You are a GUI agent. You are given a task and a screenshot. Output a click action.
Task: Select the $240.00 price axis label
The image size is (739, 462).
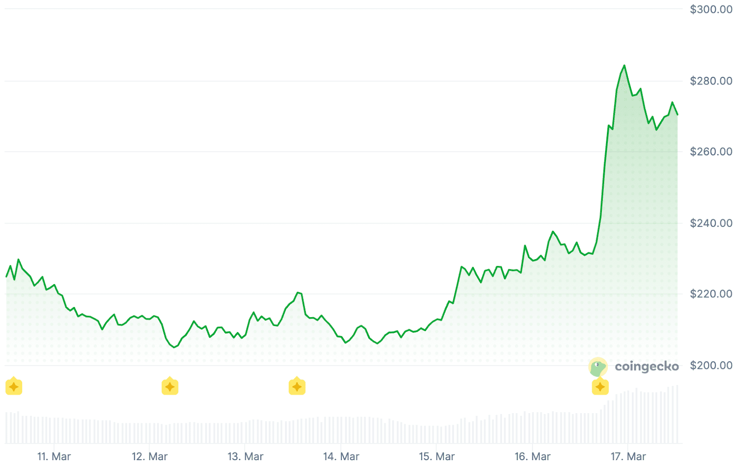pyautogui.click(x=711, y=223)
